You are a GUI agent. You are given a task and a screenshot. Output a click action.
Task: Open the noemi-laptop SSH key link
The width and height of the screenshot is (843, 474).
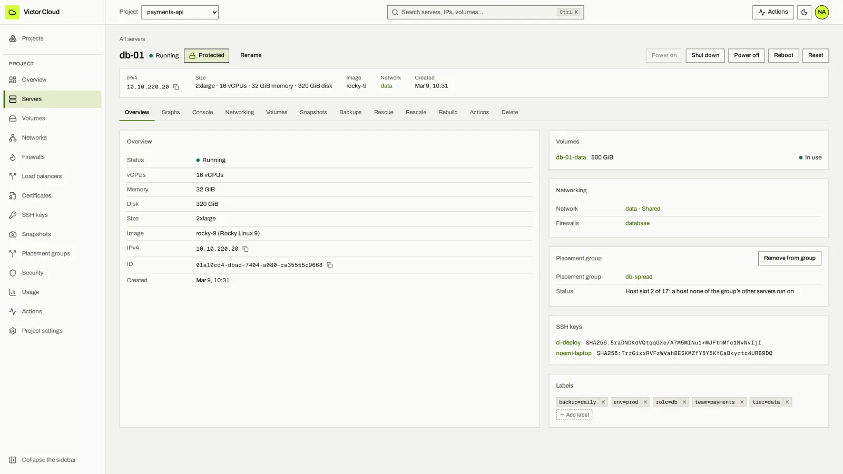click(x=573, y=353)
